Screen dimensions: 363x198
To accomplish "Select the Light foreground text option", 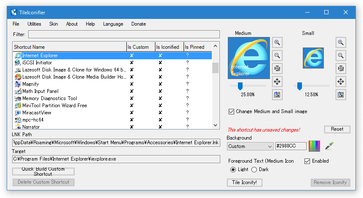I will tap(233, 169).
